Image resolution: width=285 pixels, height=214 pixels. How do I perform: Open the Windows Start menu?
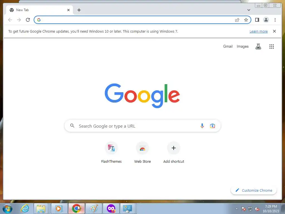(x=8, y=208)
